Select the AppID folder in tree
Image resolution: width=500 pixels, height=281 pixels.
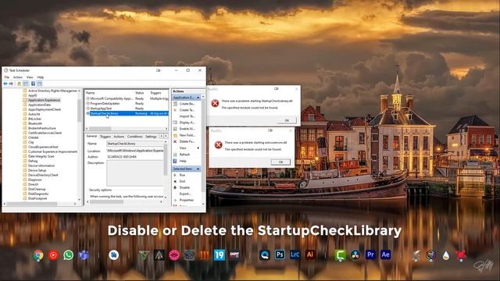click(x=33, y=95)
